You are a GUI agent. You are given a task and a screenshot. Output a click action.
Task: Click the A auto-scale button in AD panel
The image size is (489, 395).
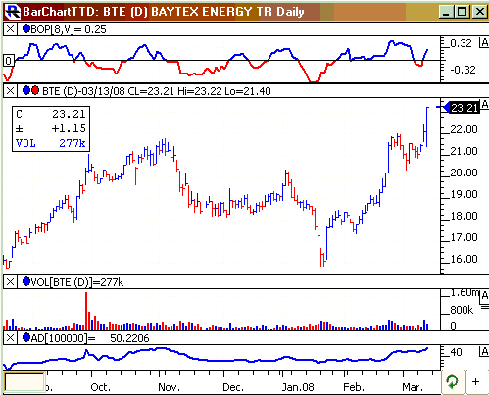pyautogui.click(x=484, y=352)
